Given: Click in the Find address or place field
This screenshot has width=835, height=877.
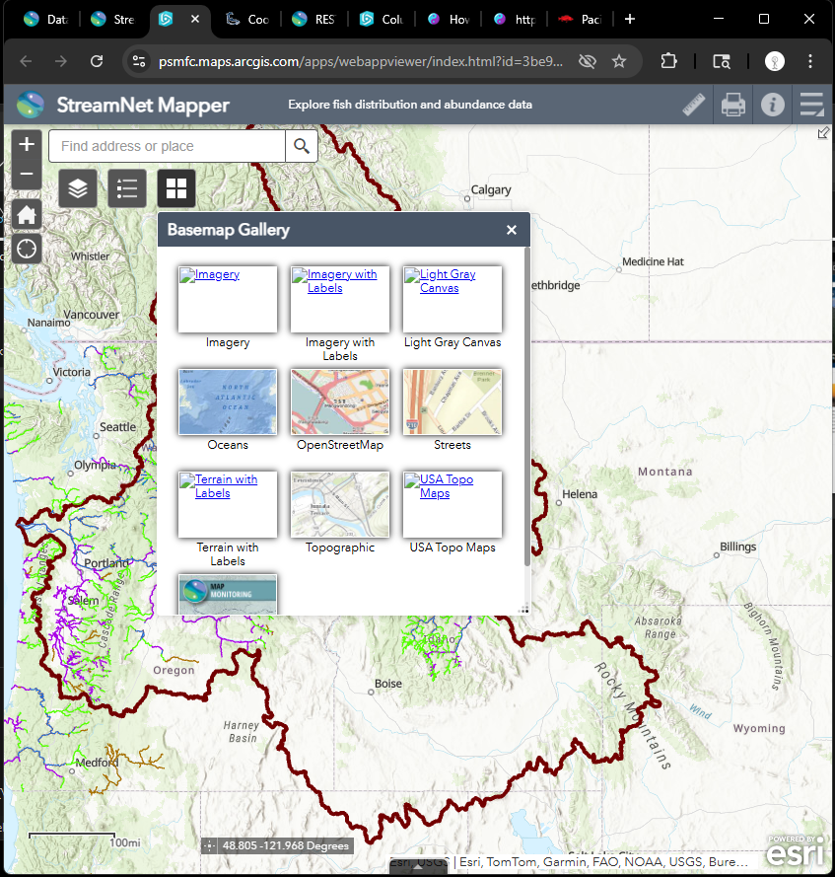Looking at the screenshot, I should coord(168,146).
